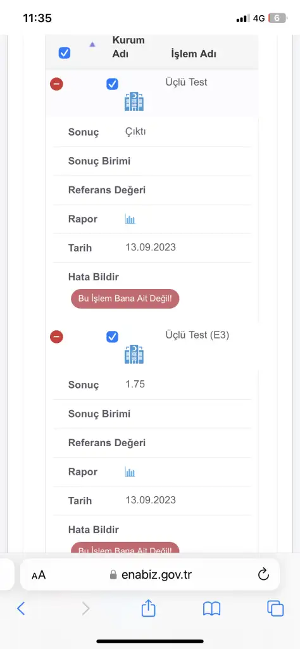Viewport: 300px width, 649px height.
Task: Tap the hospital building icon for Üçlü Test
Action: [134, 101]
